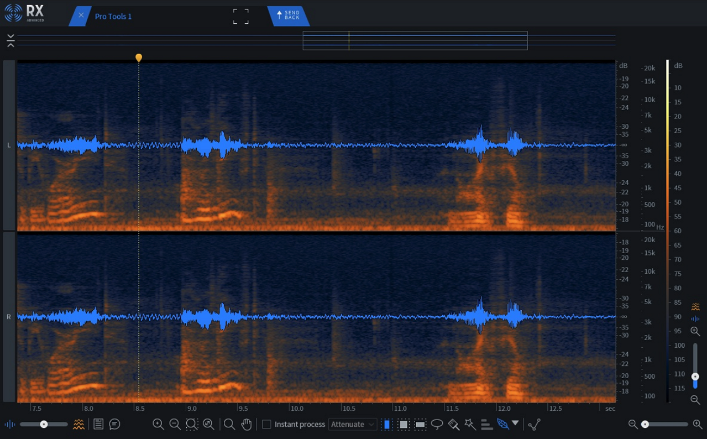Adjust the bottom-left gain slider handle
Image resolution: width=707 pixels, height=439 pixels.
(x=44, y=424)
